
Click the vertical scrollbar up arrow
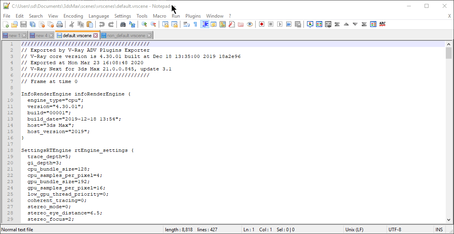click(449, 44)
